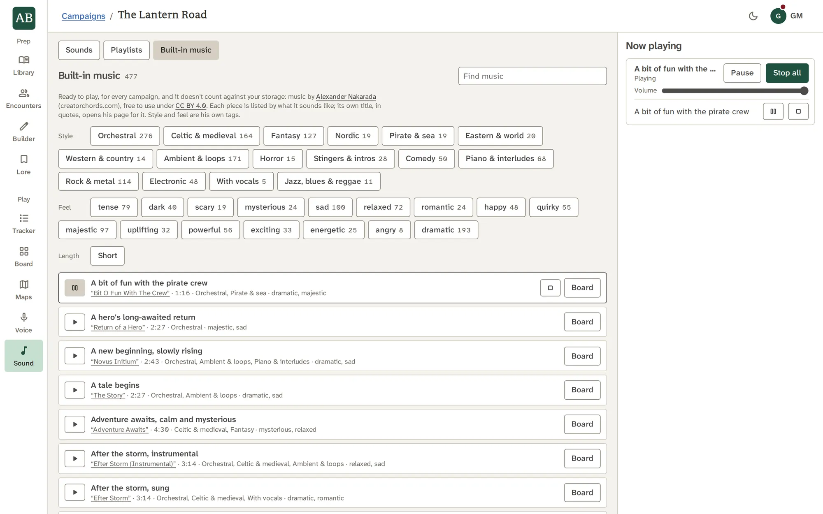Image resolution: width=823 pixels, height=514 pixels.
Task: Click the AB app logo
Action: pyautogui.click(x=24, y=18)
